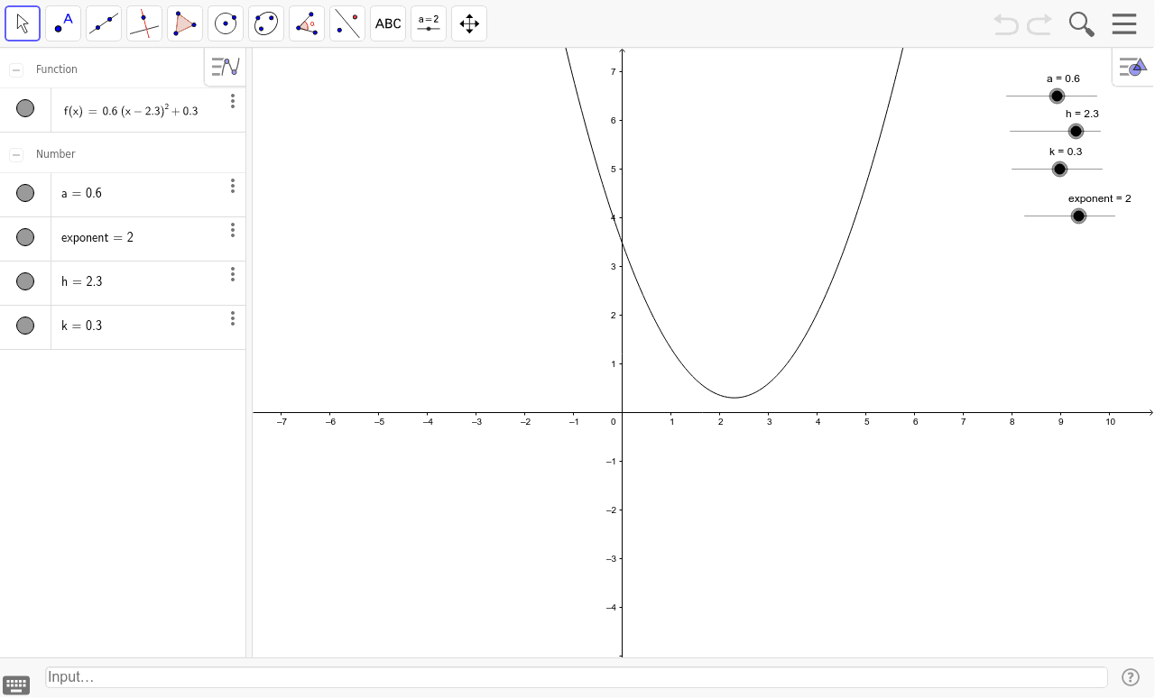Activate the Move Graphics View tool

468,23
